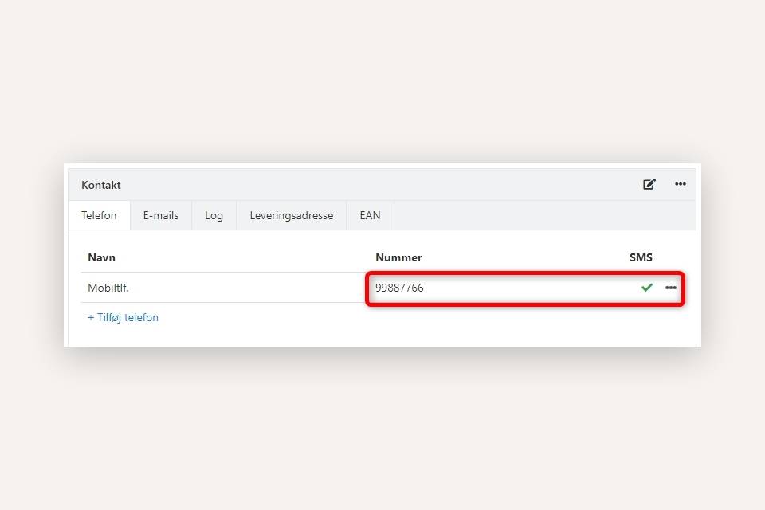Select the EAN tab label
The image size is (765, 510).
[x=370, y=215]
